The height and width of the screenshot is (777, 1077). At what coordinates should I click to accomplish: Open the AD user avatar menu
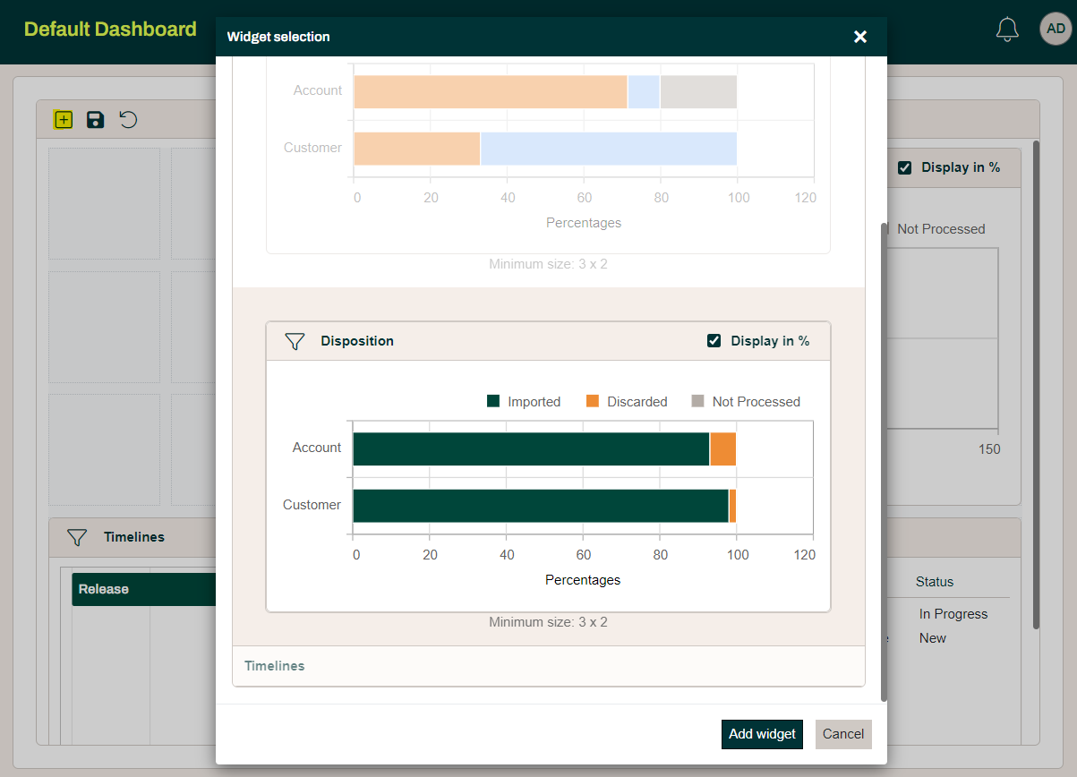(1056, 29)
